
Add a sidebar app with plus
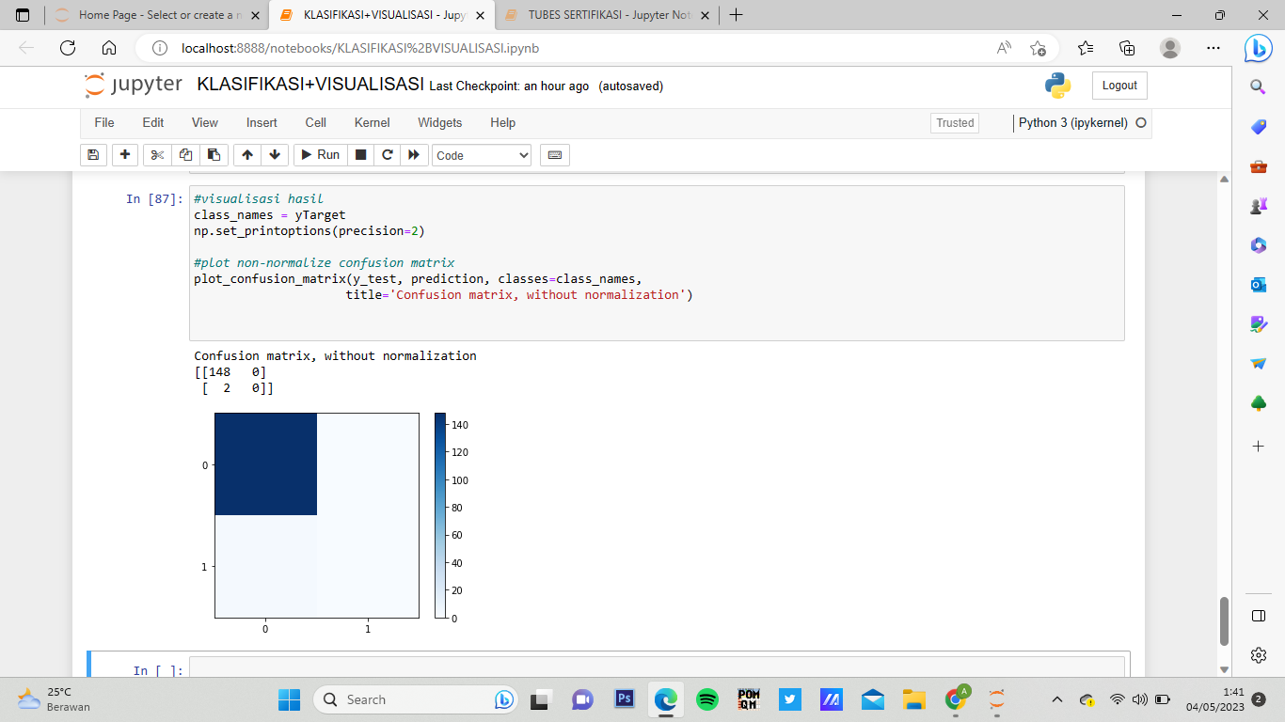(x=1259, y=446)
